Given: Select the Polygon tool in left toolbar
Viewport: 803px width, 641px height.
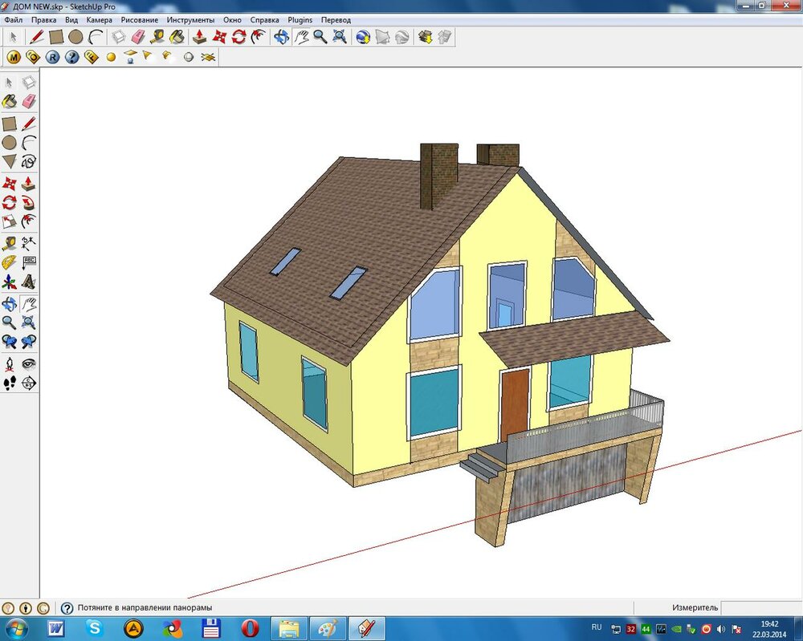Looking at the screenshot, I should tap(9, 162).
